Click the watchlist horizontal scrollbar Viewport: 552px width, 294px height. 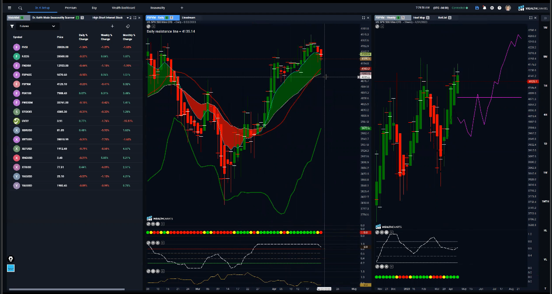point(67,289)
